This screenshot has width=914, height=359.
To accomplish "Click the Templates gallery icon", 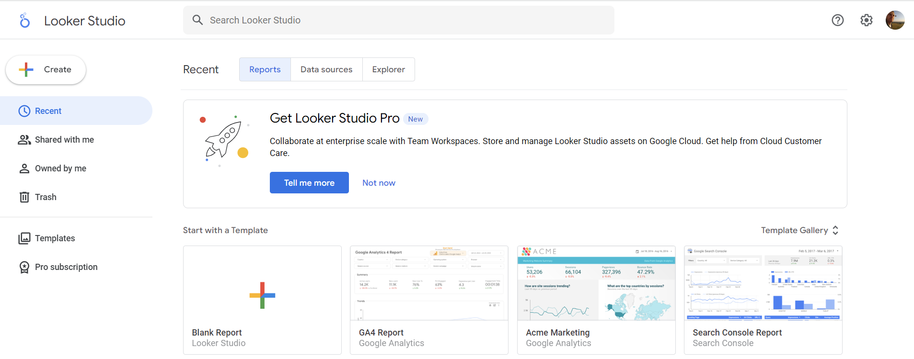I will [24, 238].
